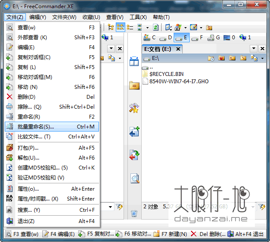The image size is (270, 242).
Task: Choose 比较文件... (T) menu entry
Action: 52,137
